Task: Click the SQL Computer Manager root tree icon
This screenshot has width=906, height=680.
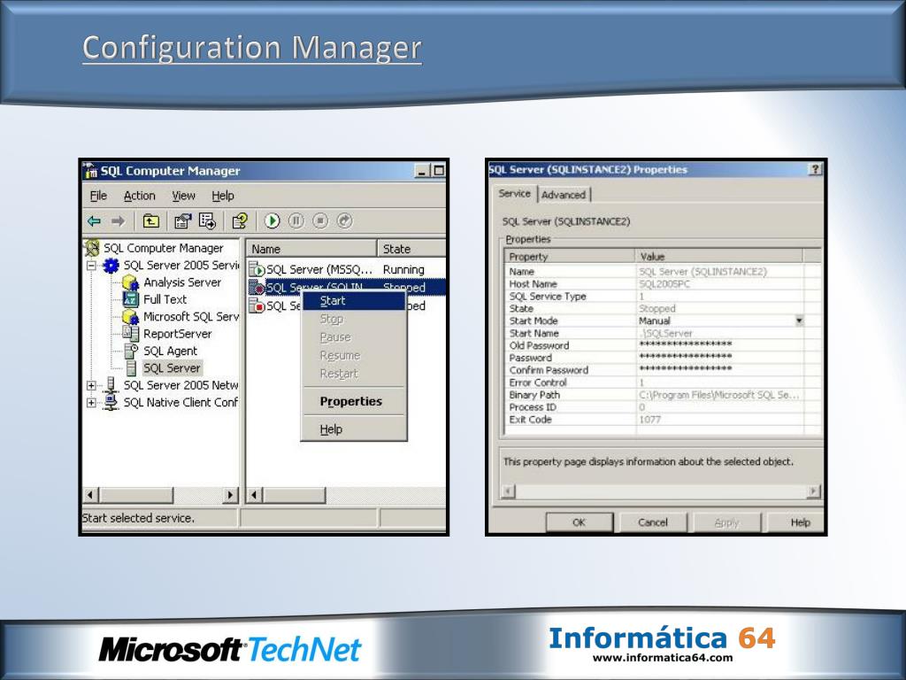Action: point(92,248)
